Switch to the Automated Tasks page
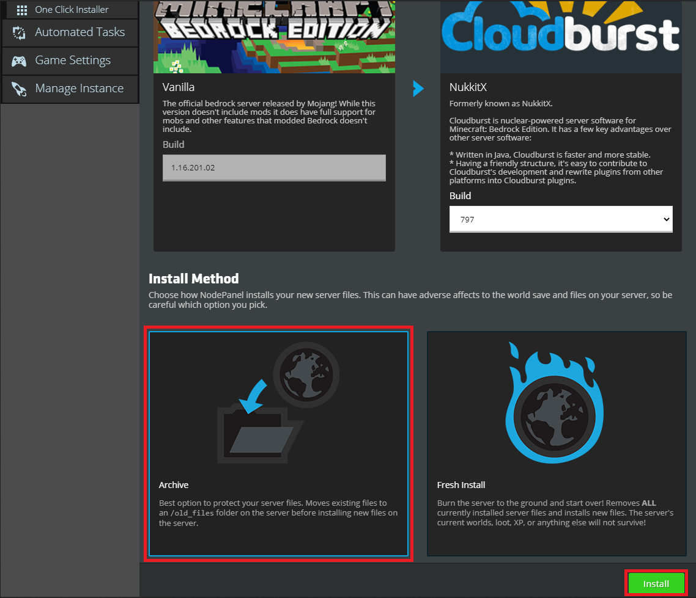 pos(68,32)
